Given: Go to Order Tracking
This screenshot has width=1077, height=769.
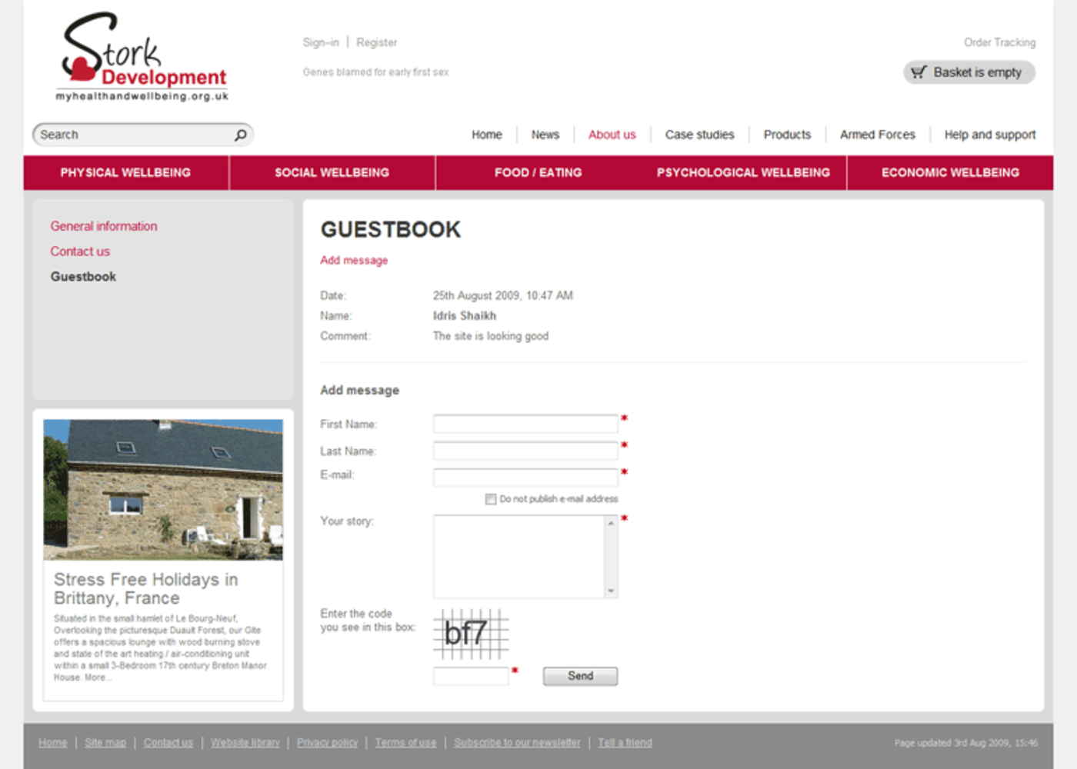Looking at the screenshot, I should [x=999, y=42].
